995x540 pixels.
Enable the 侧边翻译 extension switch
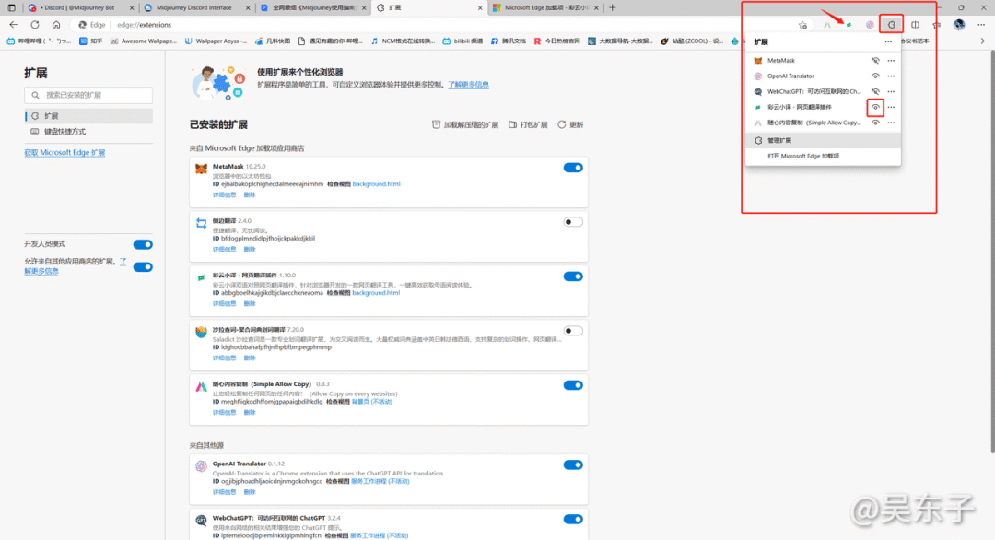click(x=573, y=222)
